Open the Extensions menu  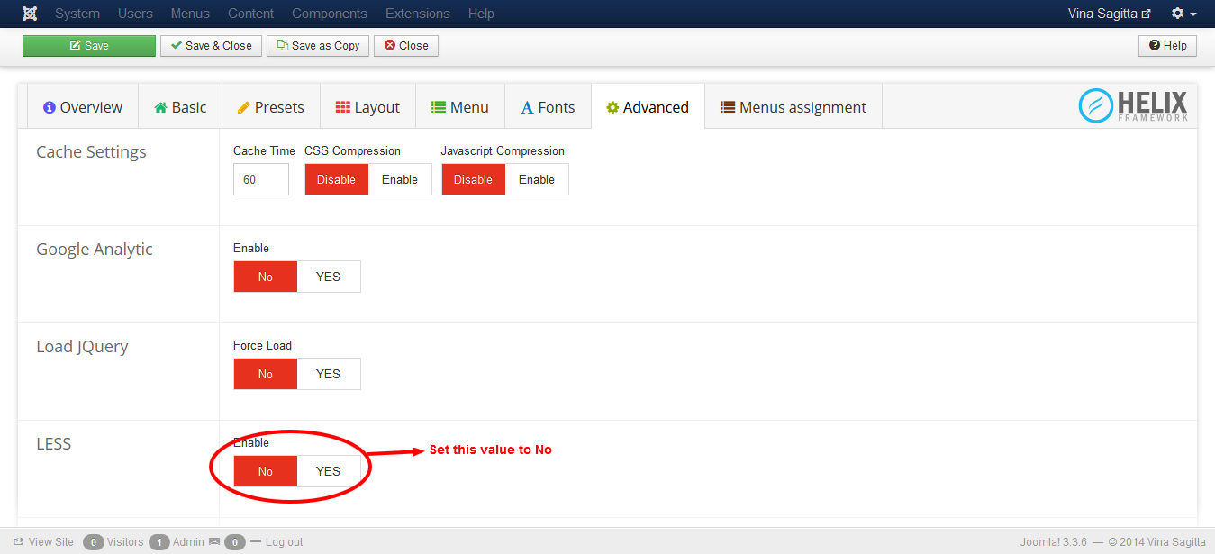tap(417, 14)
